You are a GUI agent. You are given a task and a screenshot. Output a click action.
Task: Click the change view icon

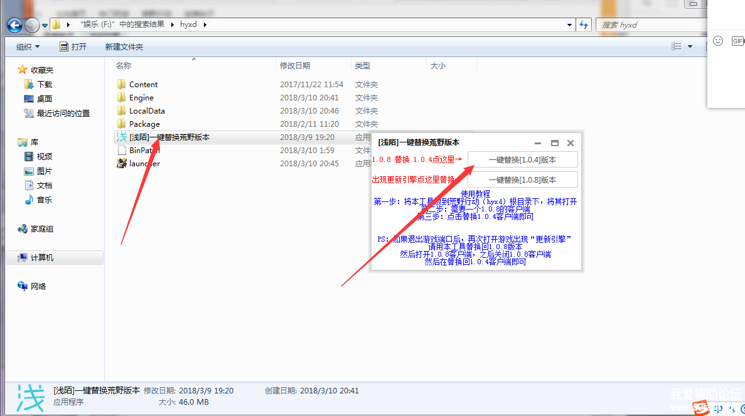[676, 46]
